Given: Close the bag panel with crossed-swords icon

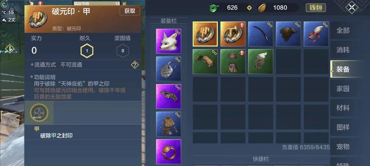Looking at the screenshot, I should (352, 7).
